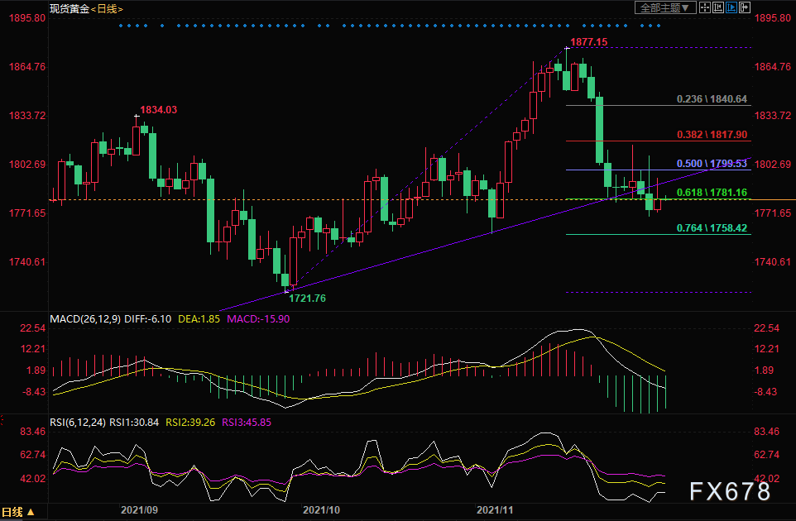
Task: Click the crosshair cursor icon
Action: click(x=705, y=7)
